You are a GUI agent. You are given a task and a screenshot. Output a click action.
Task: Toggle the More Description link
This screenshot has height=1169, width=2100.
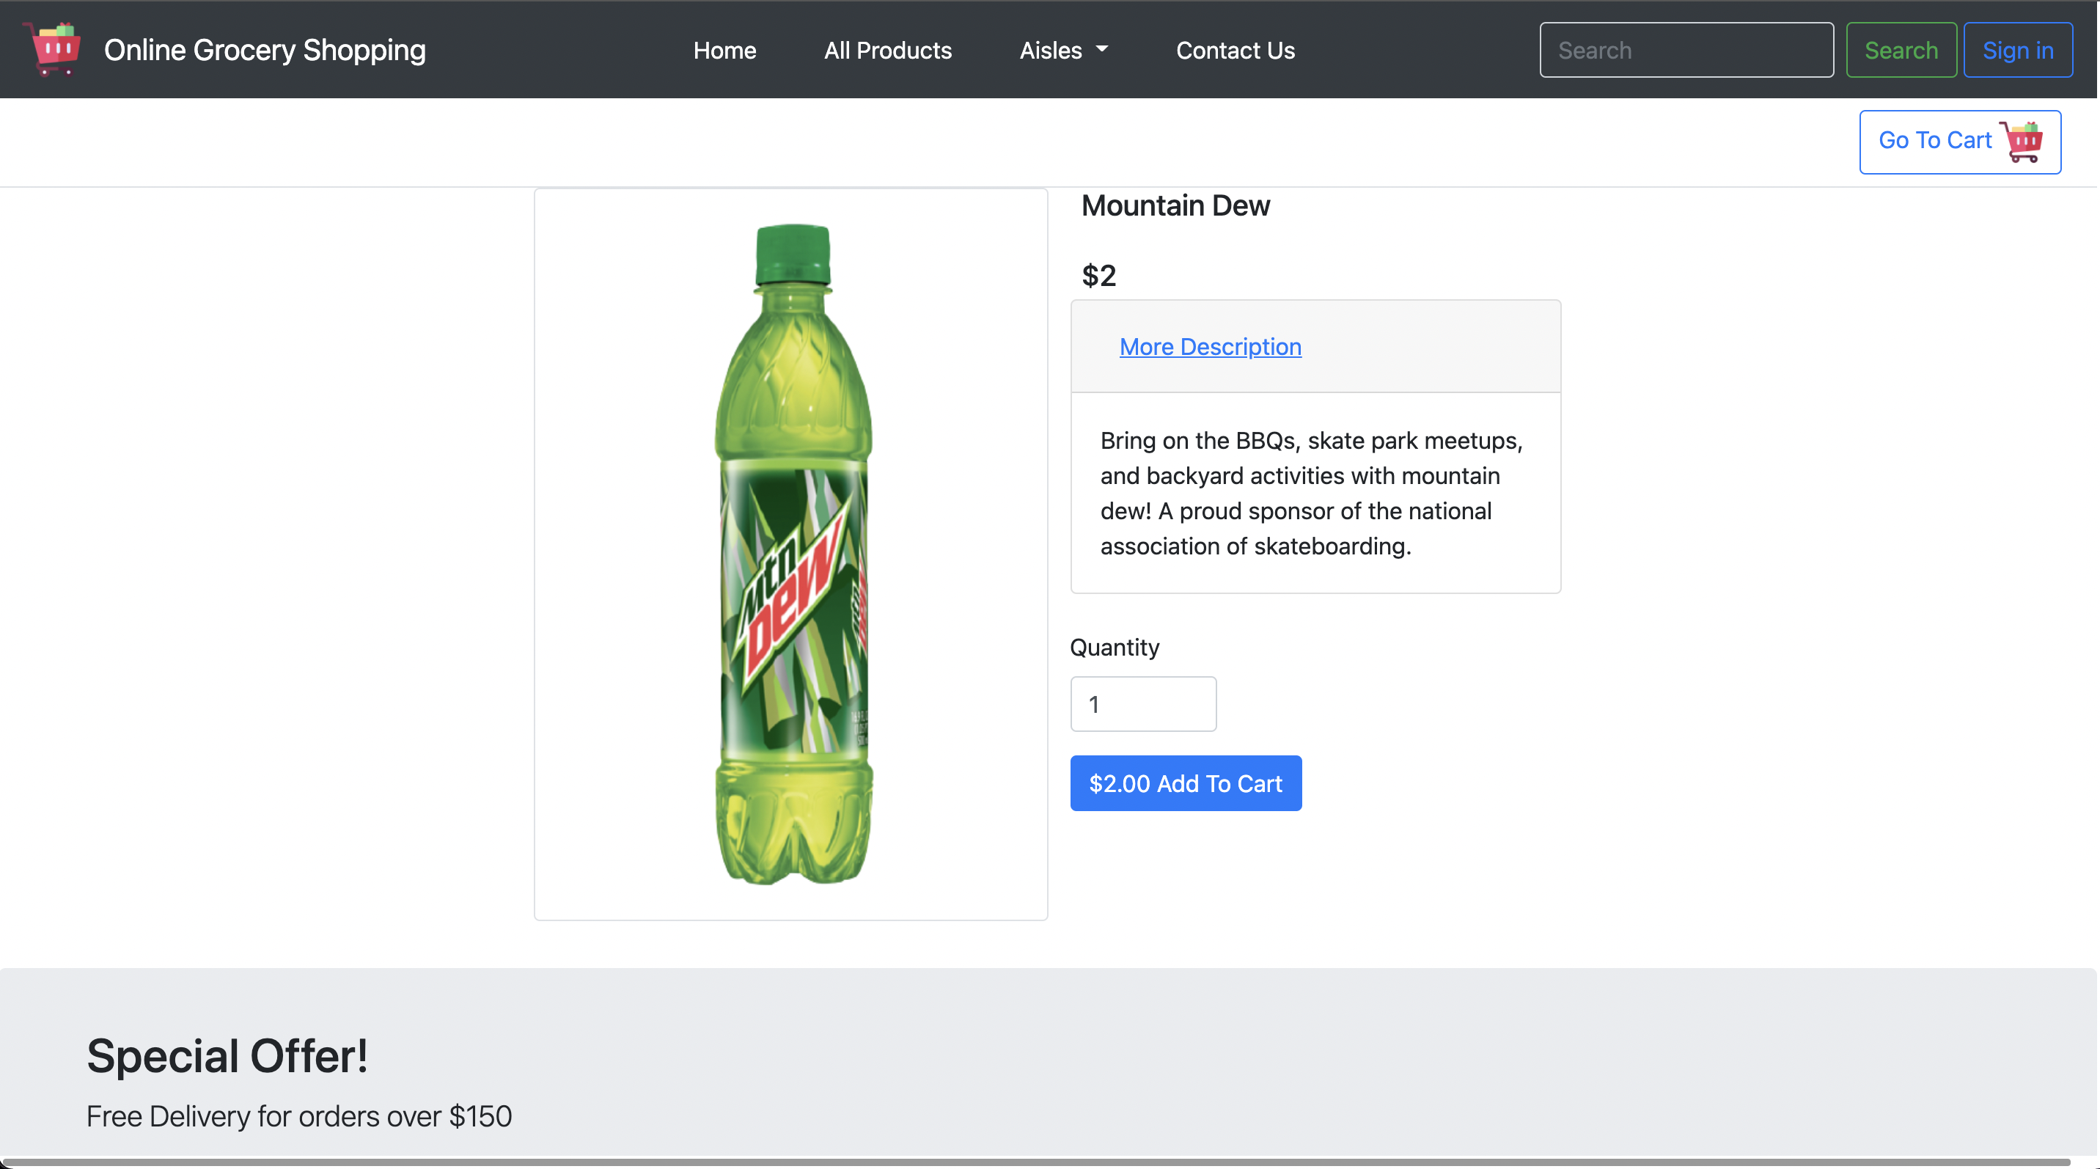click(x=1210, y=346)
